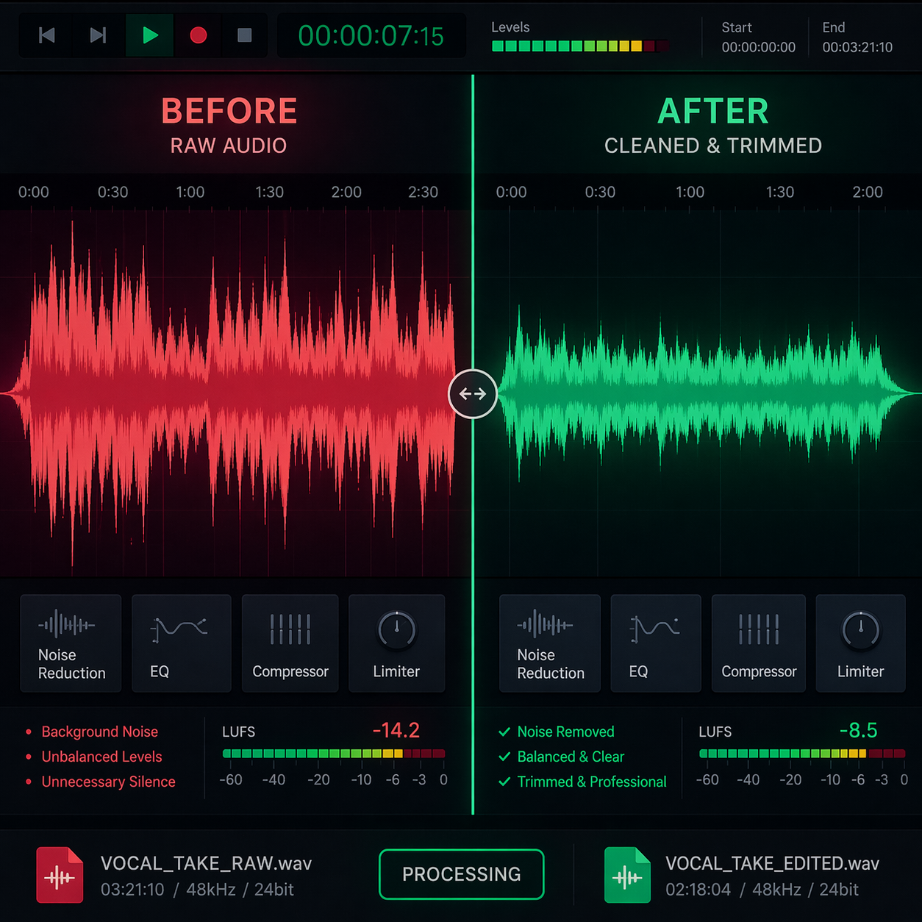The image size is (922, 922).
Task: Click the 2:00 mark on the AFTER timeline
Action: [868, 192]
